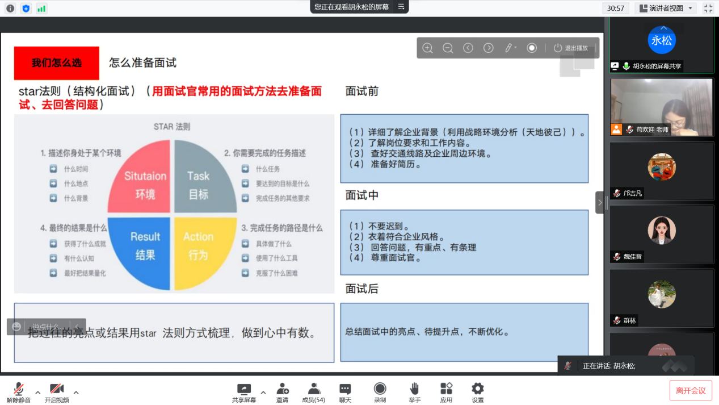Select the pen annotation tool
The width and height of the screenshot is (719, 405).
pos(509,48)
